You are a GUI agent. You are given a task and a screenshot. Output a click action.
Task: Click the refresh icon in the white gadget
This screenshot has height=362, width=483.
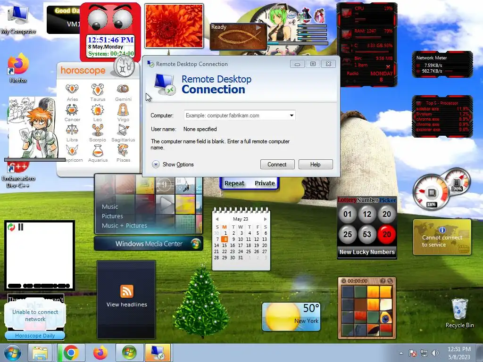(x=11, y=227)
